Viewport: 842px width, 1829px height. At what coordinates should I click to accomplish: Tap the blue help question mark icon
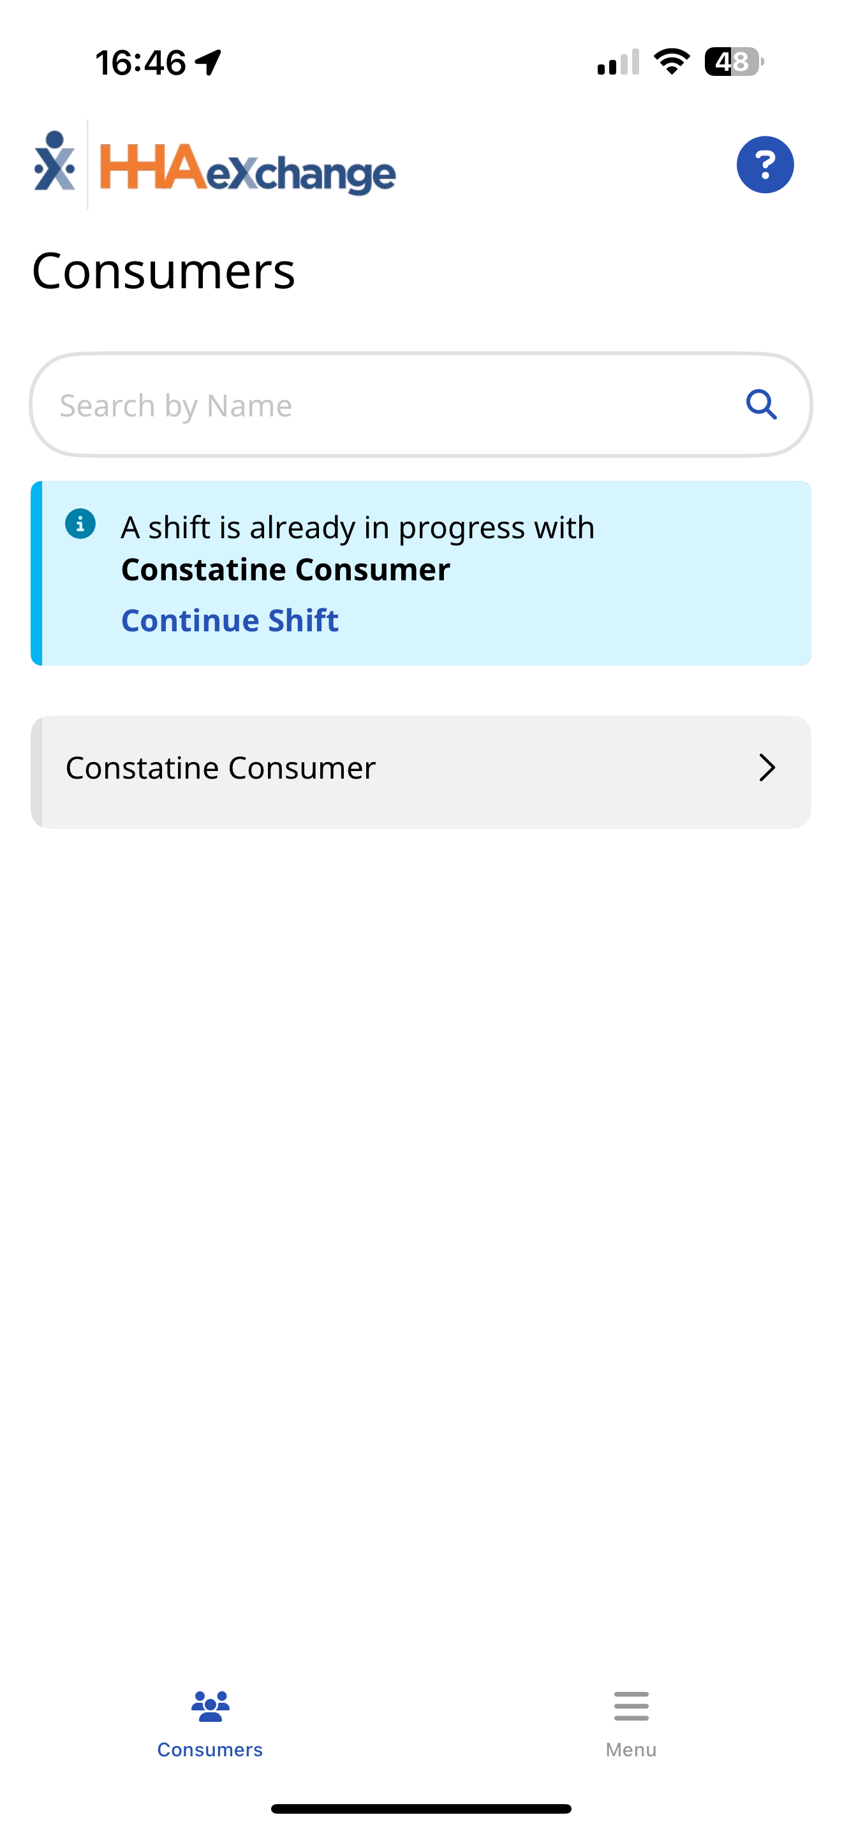click(x=765, y=165)
